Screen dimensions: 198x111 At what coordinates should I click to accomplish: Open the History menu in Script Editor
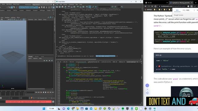point(65,4)
